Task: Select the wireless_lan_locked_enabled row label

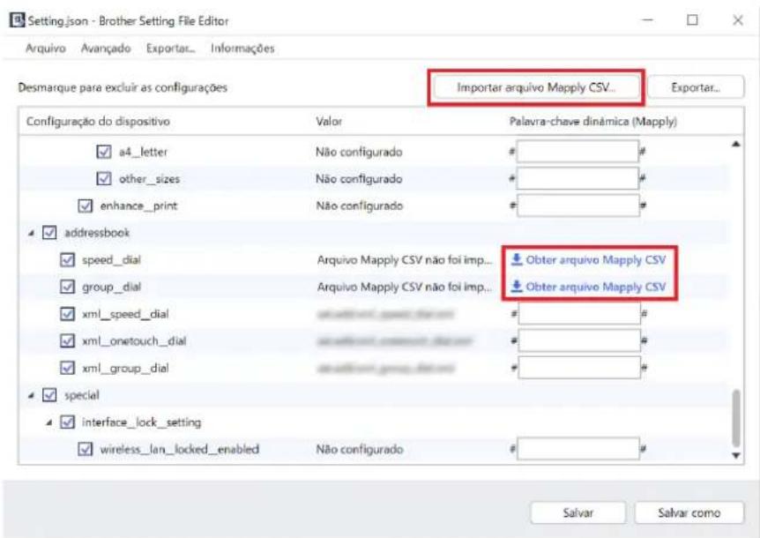Action: coord(179,449)
